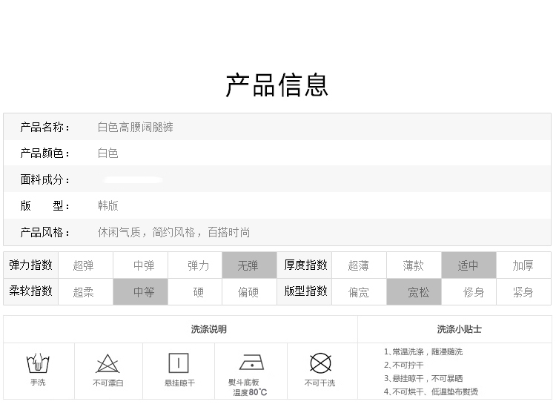Click the 洗涤说明 section header
The image size is (556, 410).
pos(209,329)
